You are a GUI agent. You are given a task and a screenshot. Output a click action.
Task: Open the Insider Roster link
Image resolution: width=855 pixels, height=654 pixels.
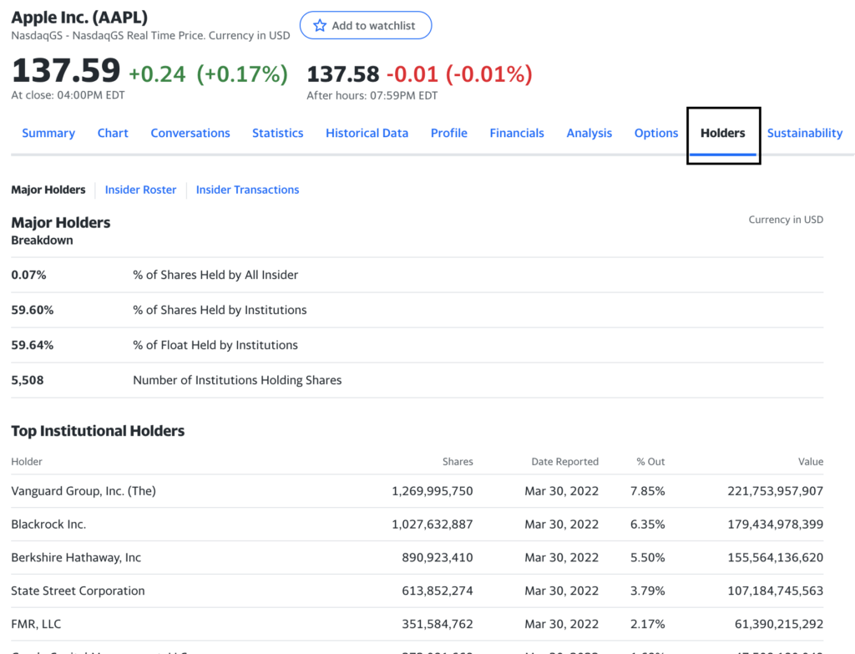click(x=140, y=190)
